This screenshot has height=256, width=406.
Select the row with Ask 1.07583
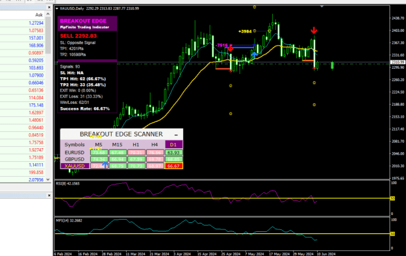23,31
